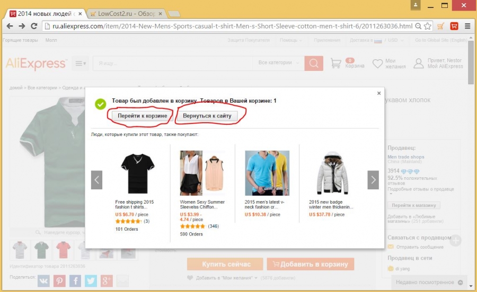The image size is (477, 292).
Task: Go forward with browser forward arrow
Action: [x=22, y=26]
